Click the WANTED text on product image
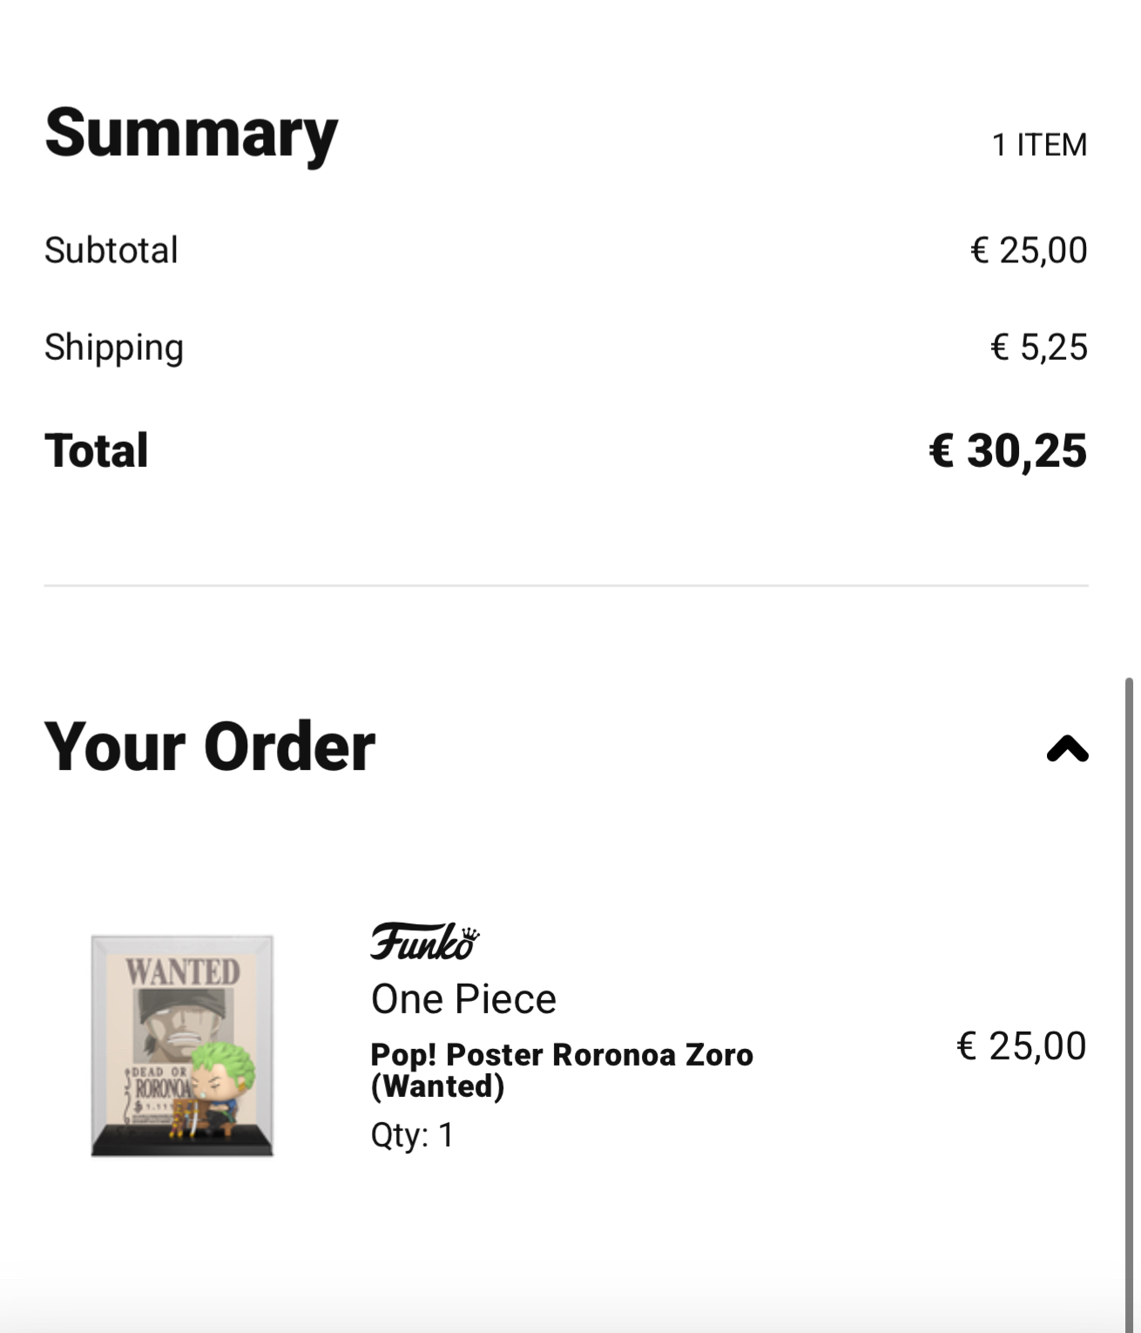 click(182, 971)
